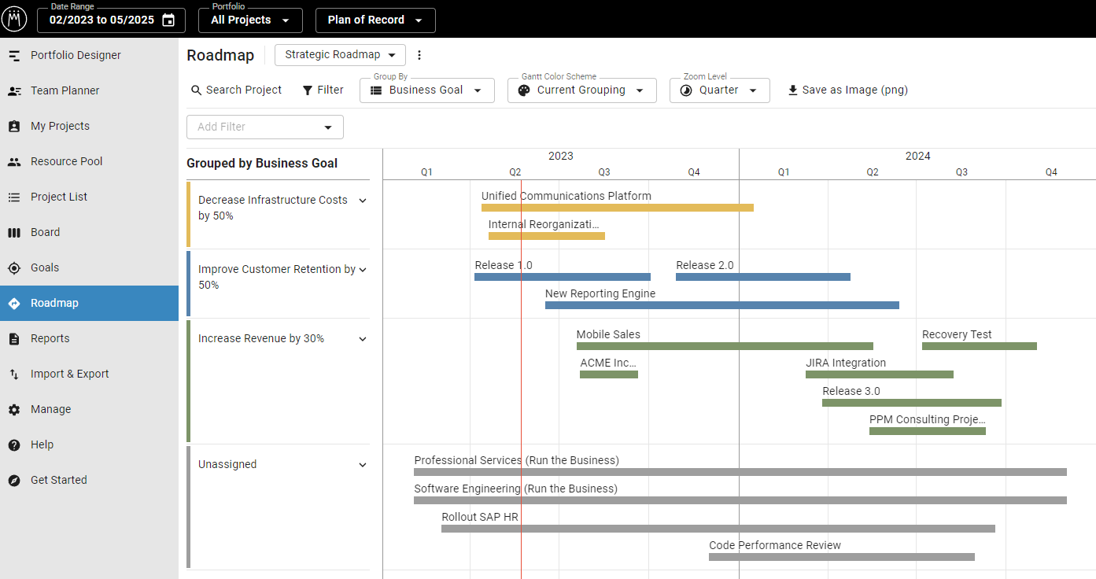The width and height of the screenshot is (1096, 579).
Task: Collapse Decrease Infrastructure Costs group
Action: point(363,201)
